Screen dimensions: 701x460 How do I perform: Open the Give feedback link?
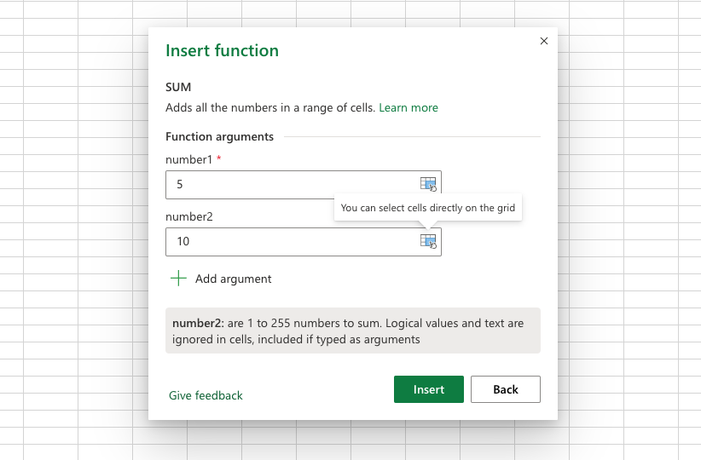click(206, 395)
